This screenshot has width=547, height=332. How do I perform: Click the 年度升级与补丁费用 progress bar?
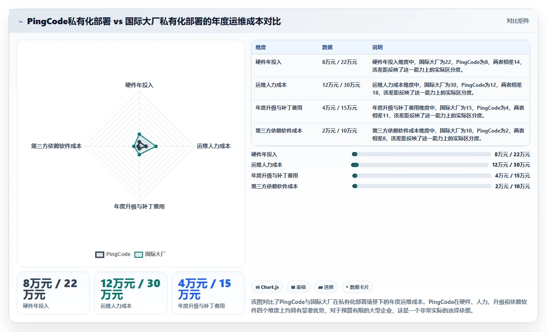(422, 176)
